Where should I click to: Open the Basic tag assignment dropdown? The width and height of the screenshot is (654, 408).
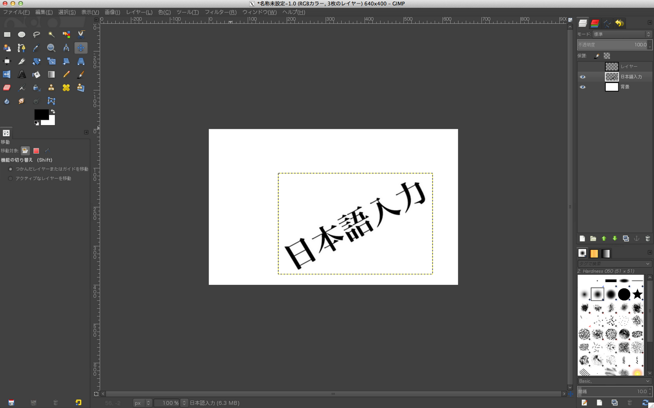614,381
